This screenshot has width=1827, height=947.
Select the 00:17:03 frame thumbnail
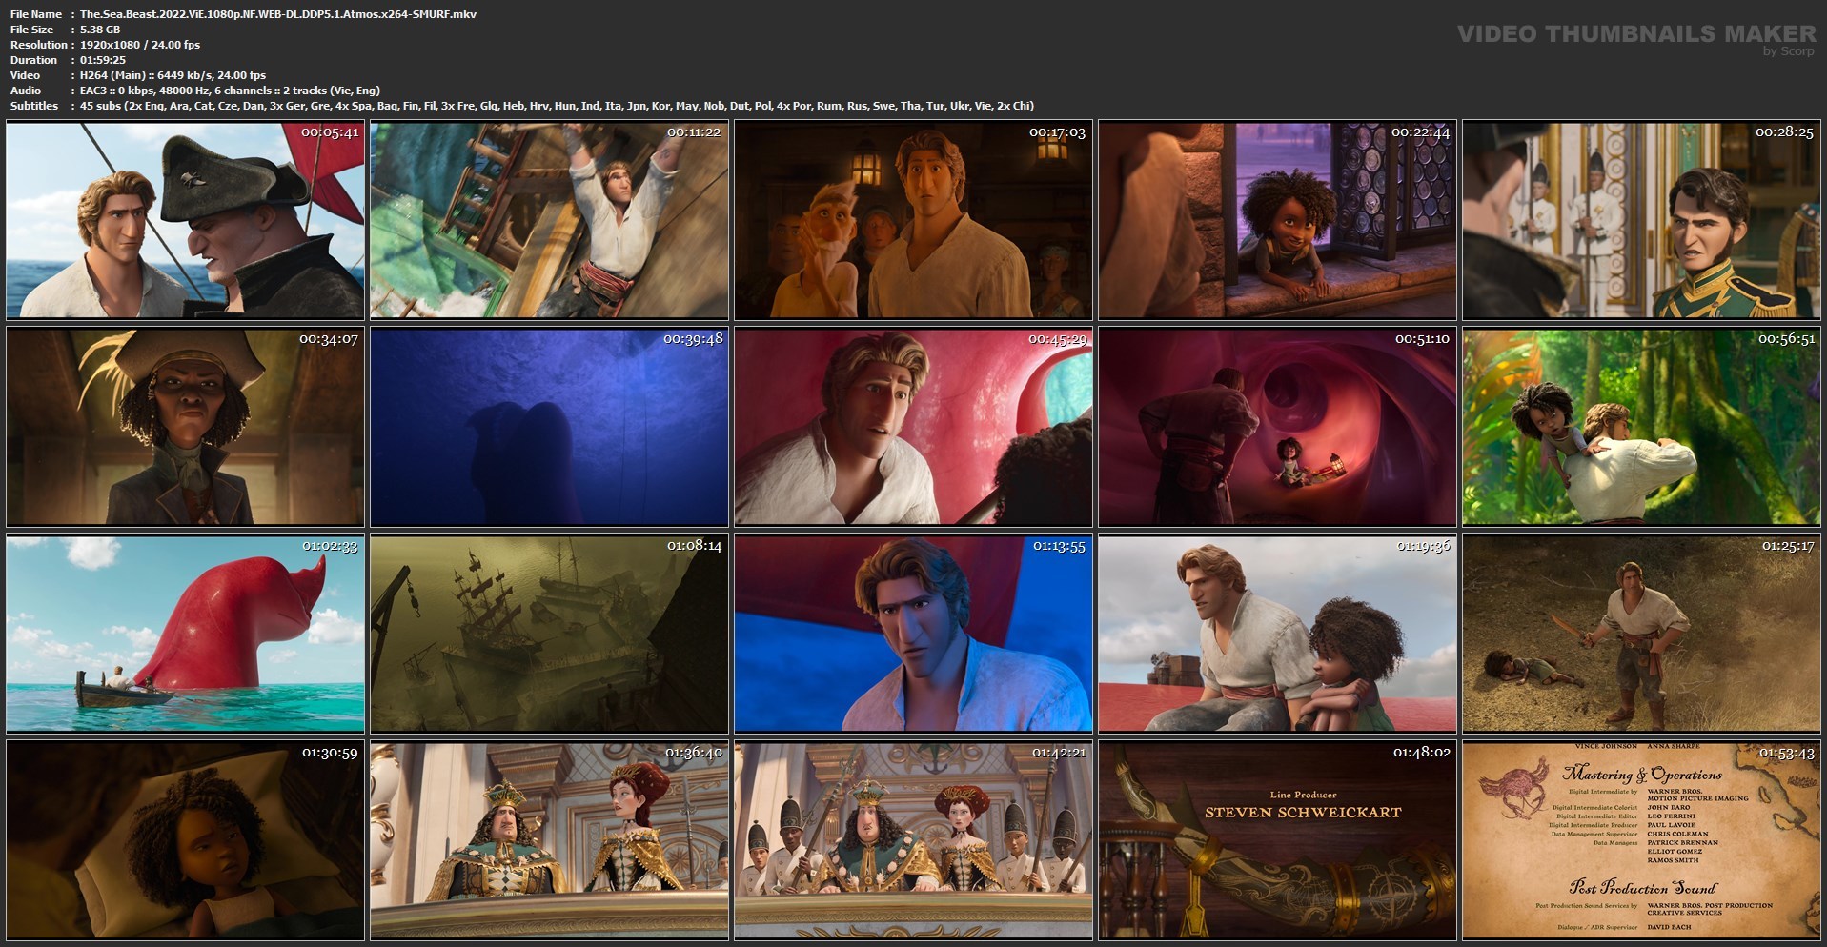tap(913, 220)
